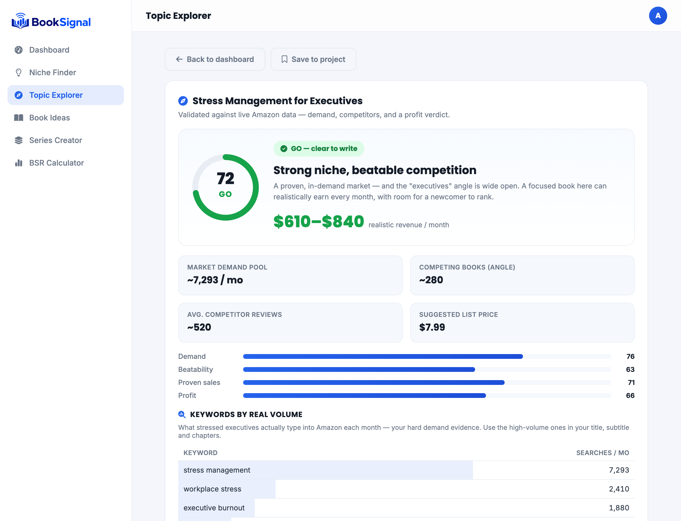
Task: Click the Avg. Competitor Reviews card
Action: click(x=290, y=323)
